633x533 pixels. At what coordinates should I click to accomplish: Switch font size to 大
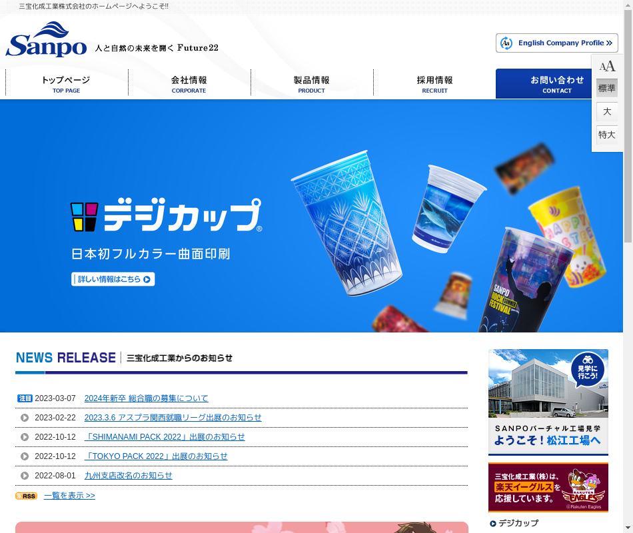(x=607, y=112)
